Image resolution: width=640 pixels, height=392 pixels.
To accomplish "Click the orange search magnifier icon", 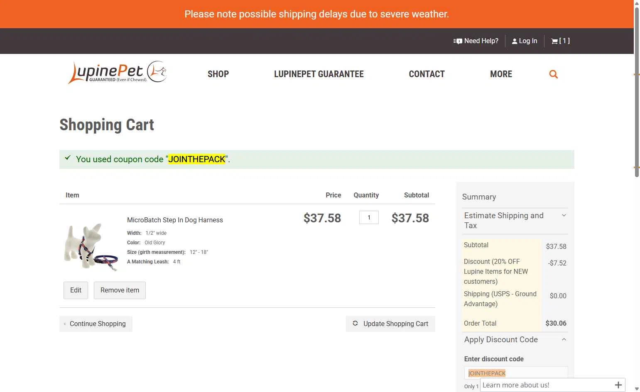I will click(553, 74).
